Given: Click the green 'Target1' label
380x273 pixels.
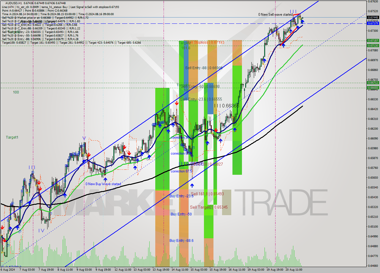Looking at the screenshot, I should coord(12,137).
